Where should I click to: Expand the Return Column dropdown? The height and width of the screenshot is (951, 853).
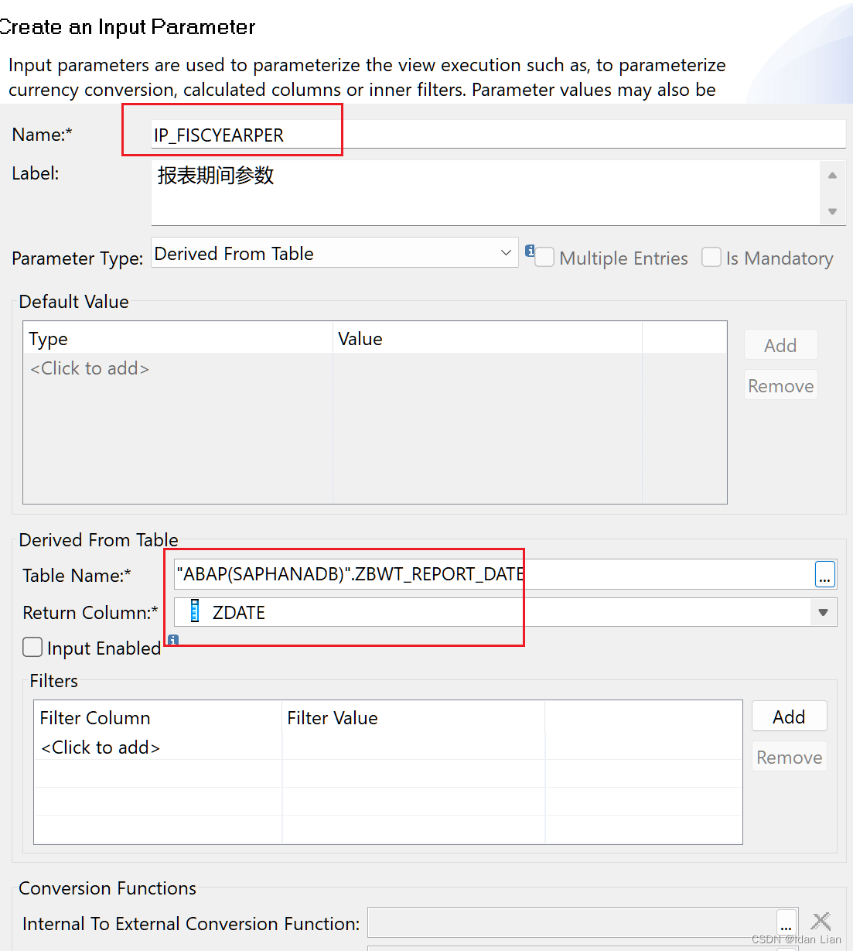tap(821, 612)
